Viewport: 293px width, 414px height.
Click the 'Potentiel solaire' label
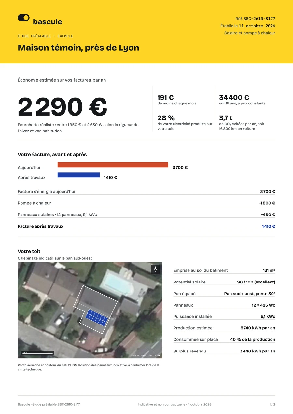tap(189, 282)
